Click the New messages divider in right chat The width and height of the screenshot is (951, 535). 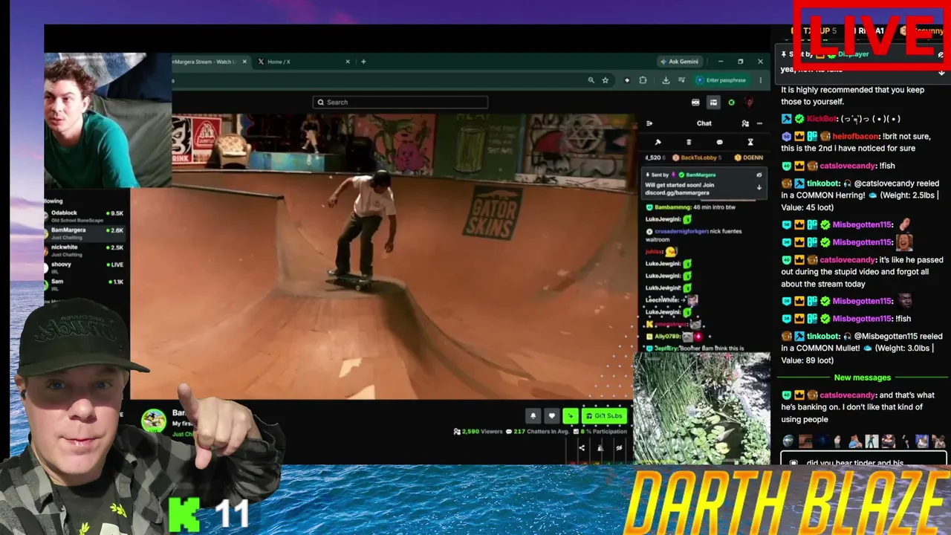click(x=862, y=377)
